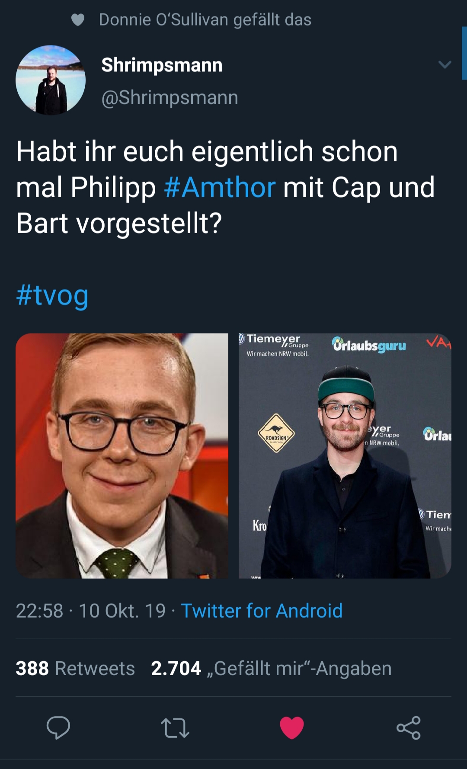
Task: Open the #tvog hashtag
Action: pyautogui.click(x=52, y=296)
